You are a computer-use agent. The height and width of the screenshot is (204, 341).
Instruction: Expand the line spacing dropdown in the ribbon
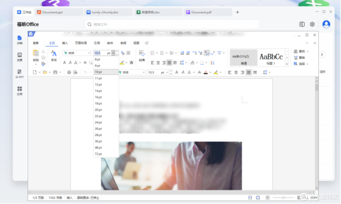(x=186, y=63)
